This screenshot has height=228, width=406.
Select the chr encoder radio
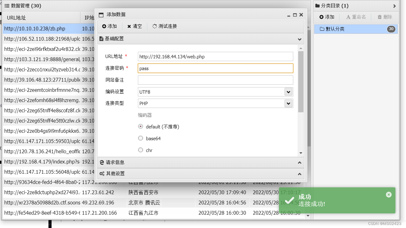[141, 150]
